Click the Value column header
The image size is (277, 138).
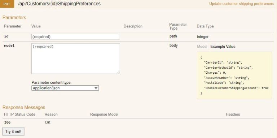pyautogui.click(x=36, y=26)
